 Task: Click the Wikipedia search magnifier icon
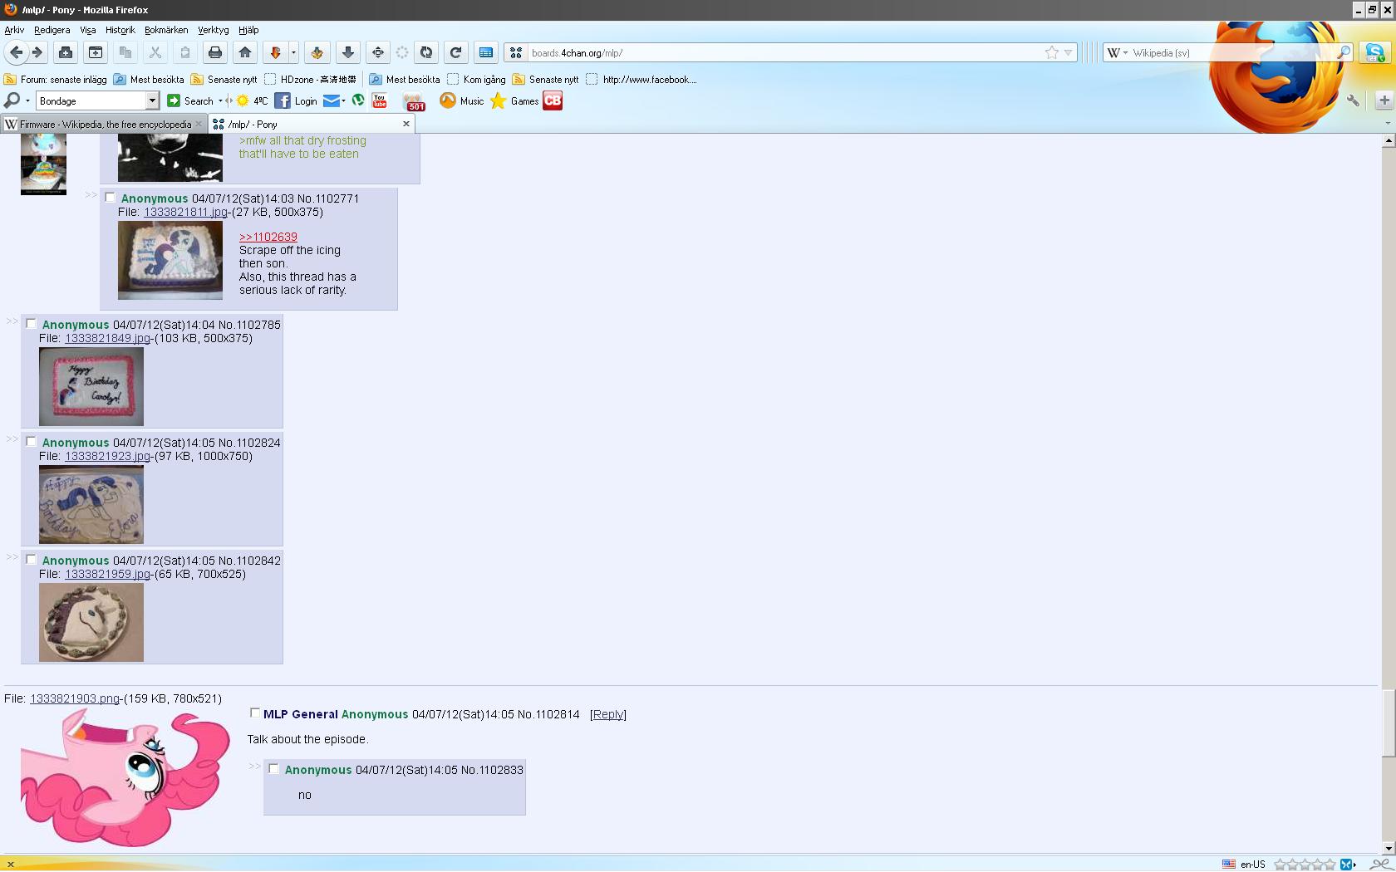1344,52
